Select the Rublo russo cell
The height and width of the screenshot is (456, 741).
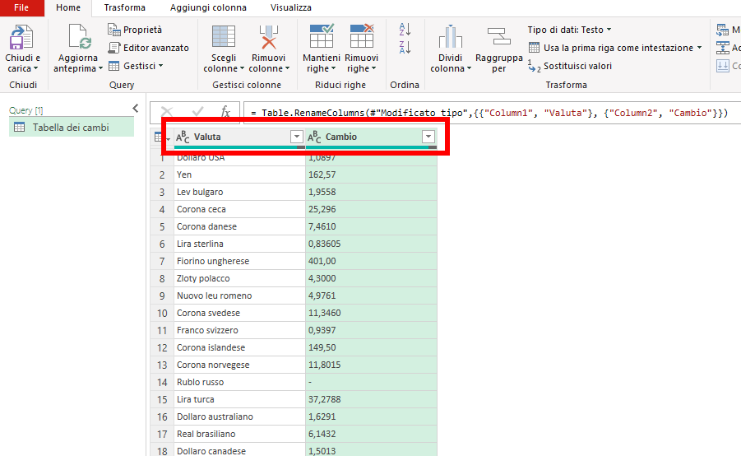(x=239, y=382)
